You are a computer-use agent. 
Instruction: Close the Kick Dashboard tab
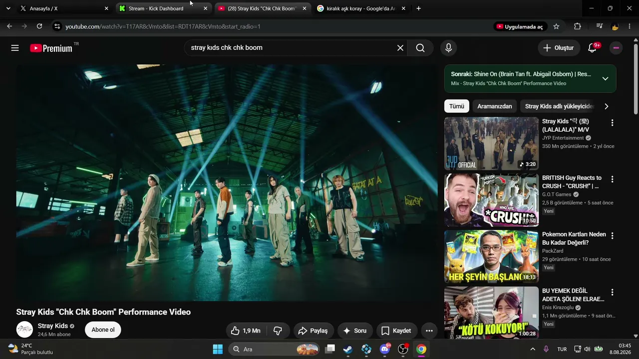[205, 8]
